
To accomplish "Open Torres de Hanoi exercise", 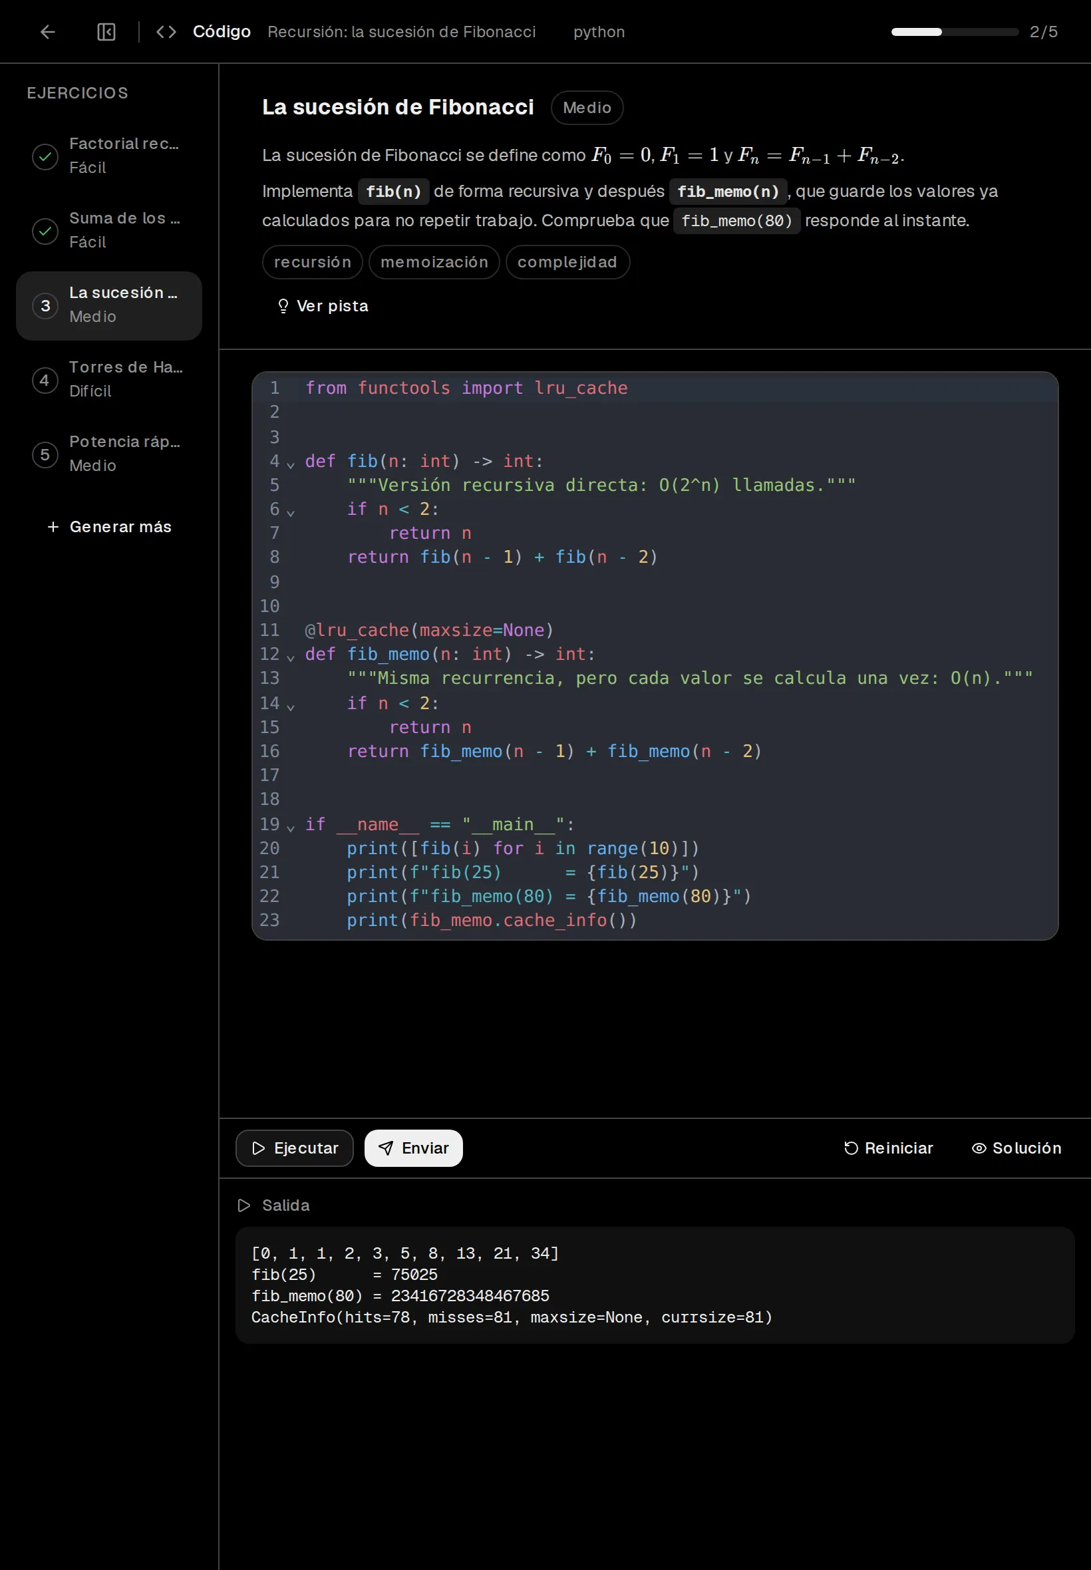I will click(x=109, y=380).
